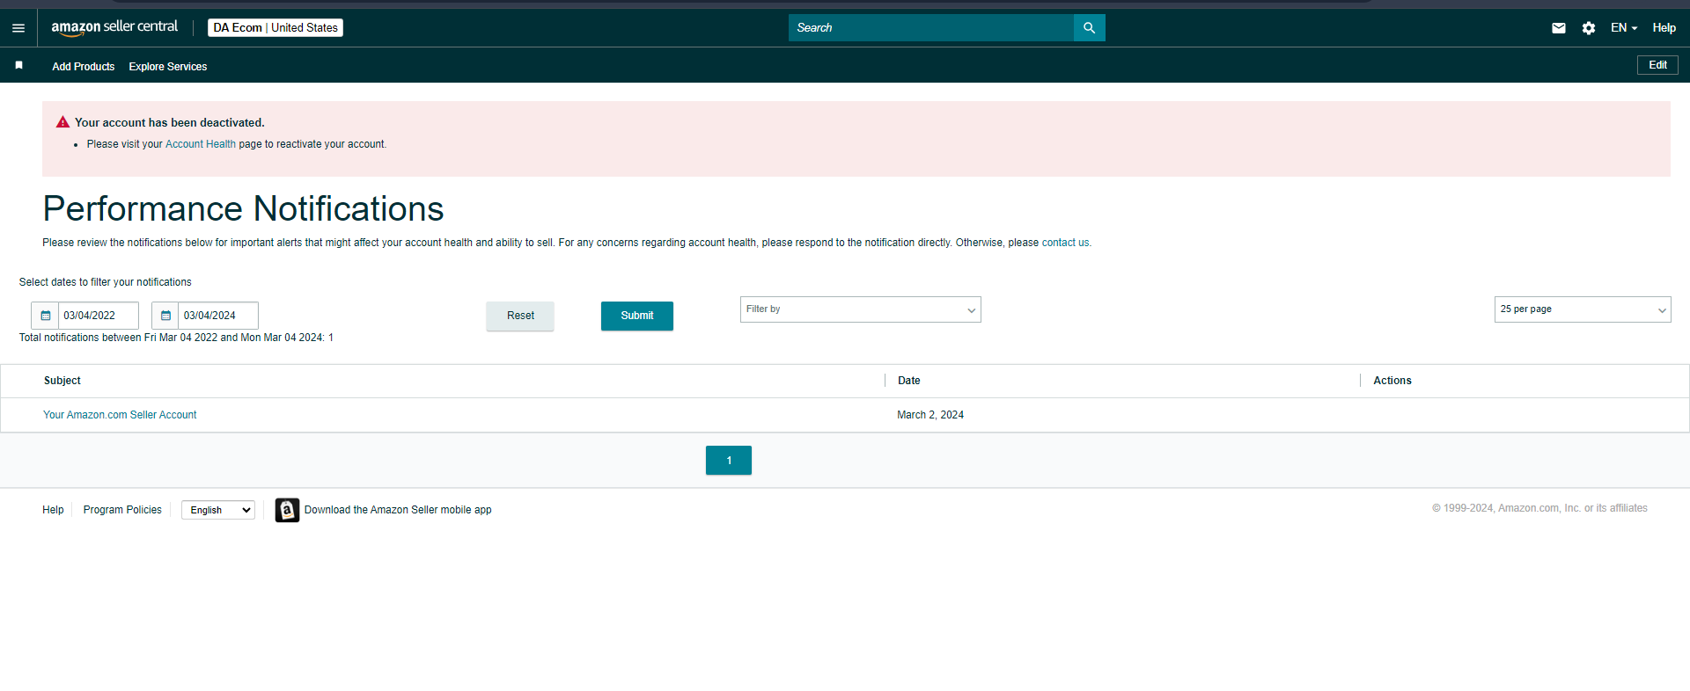
Task: Click Help in the top bar
Action: (1664, 28)
